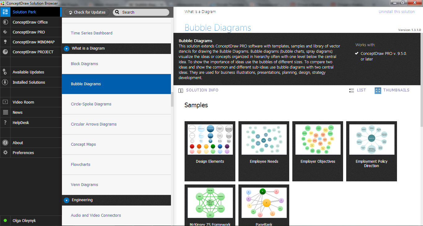Check Available Updates via its sidebar icon

pos(6,72)
